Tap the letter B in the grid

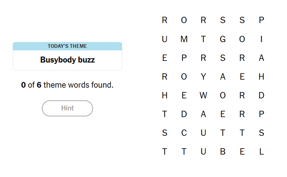pos(223,152)
